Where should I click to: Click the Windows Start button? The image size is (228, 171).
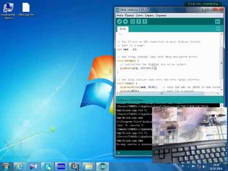[x=6, y=166]
